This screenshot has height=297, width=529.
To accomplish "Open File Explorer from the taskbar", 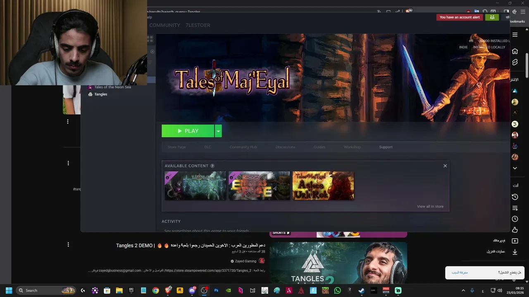I will 119,290.
